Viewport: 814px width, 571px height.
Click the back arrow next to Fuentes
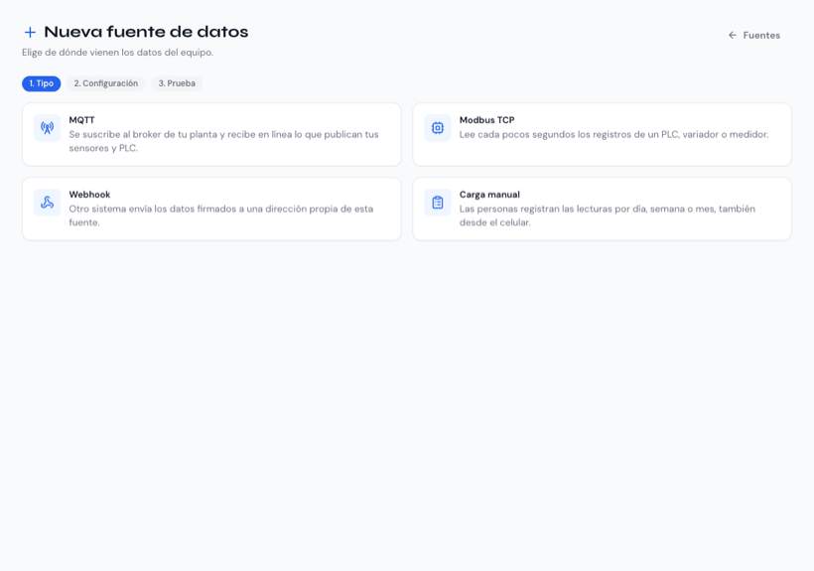[732, 36]
